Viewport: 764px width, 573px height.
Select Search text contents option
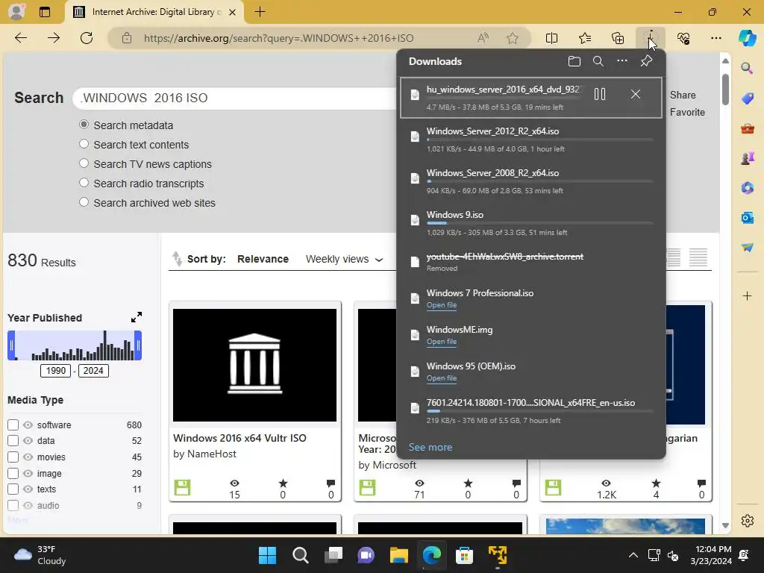tap(84, 144)
